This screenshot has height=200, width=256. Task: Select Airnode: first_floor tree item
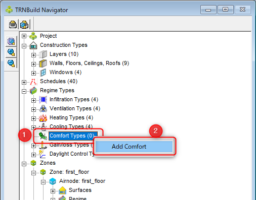(82, 181)
